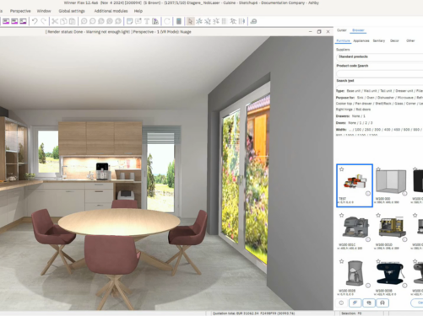Open the Help menu
The width and height of the screenshot is (423, 316).
(138, 11)
